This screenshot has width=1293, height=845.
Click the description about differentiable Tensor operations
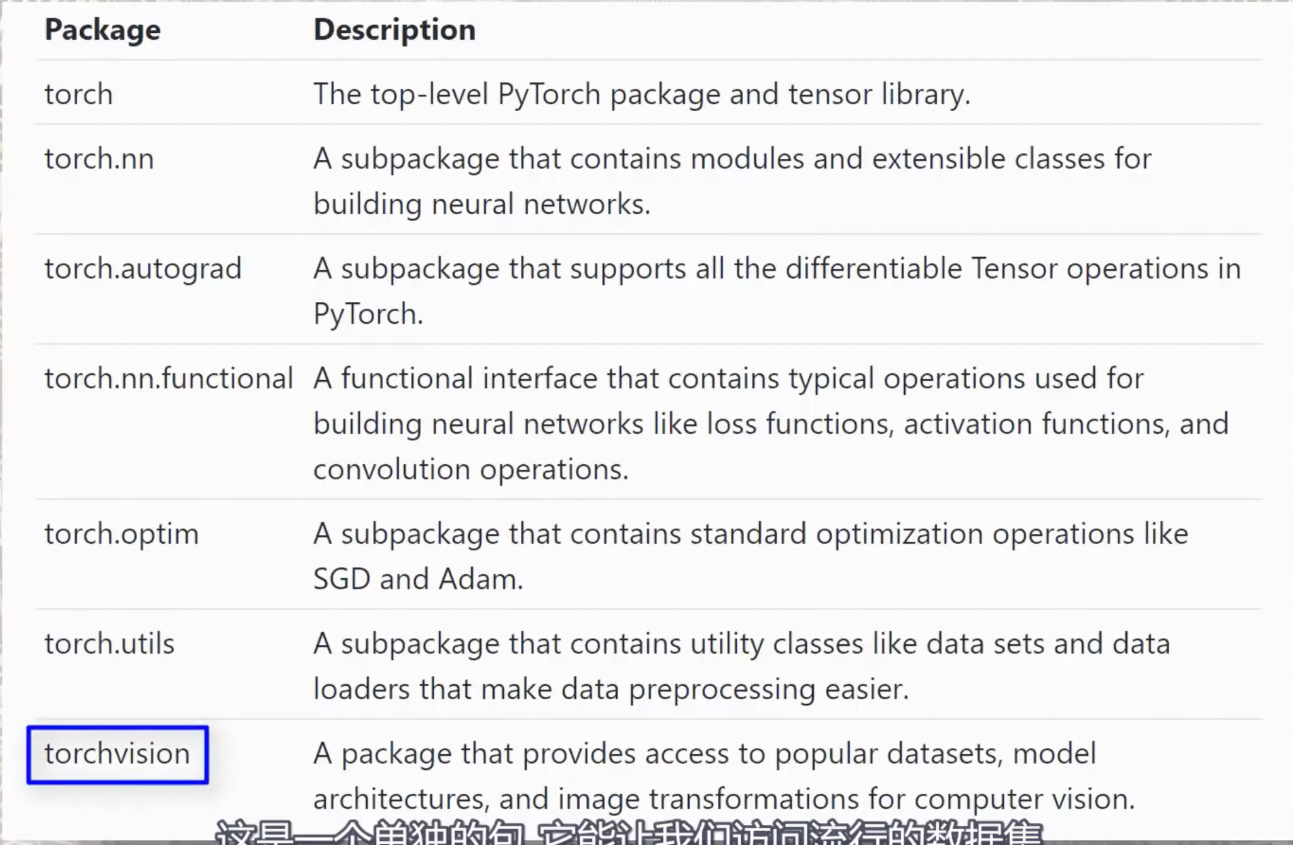click(777, 269)
